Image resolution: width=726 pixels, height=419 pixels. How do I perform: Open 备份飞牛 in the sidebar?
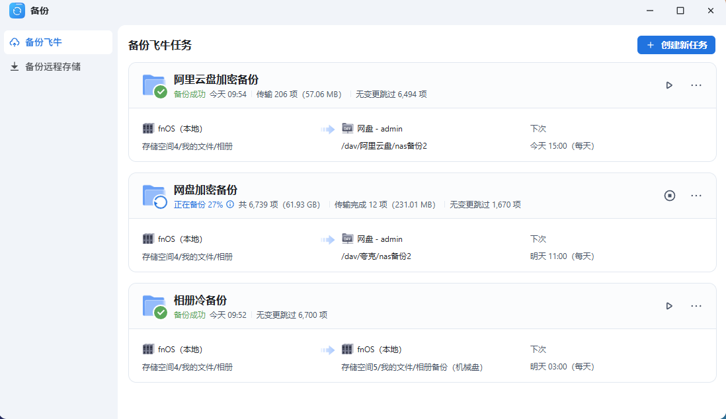pos(58,42)
